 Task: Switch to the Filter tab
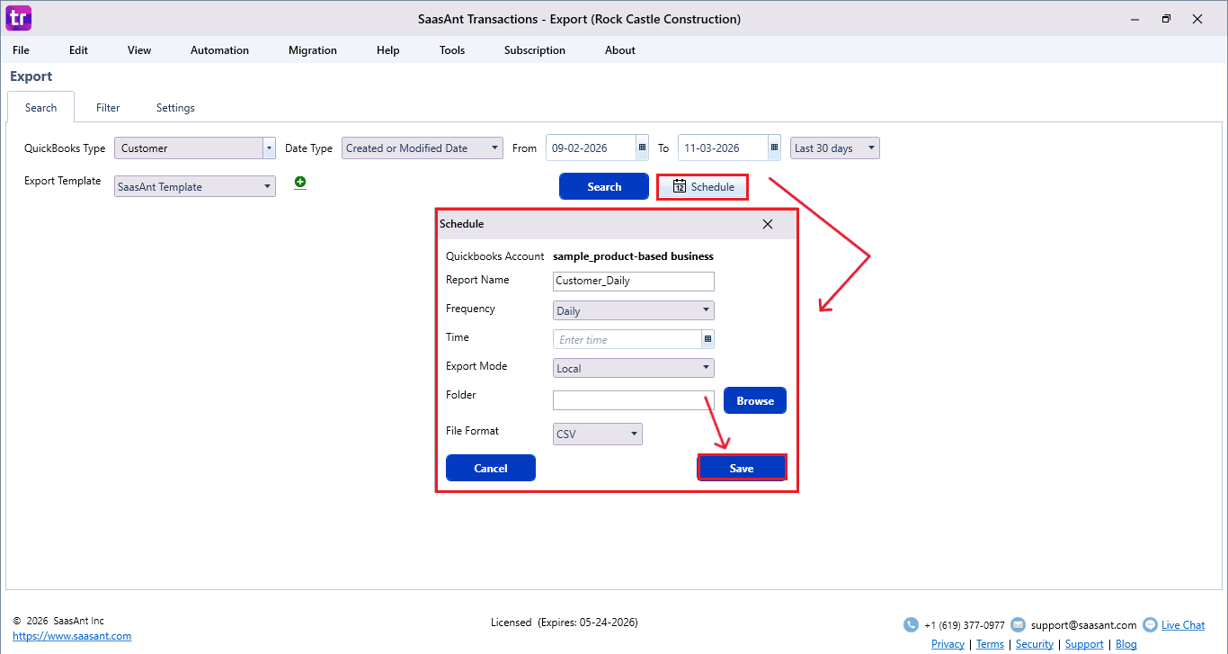[108, 108]
